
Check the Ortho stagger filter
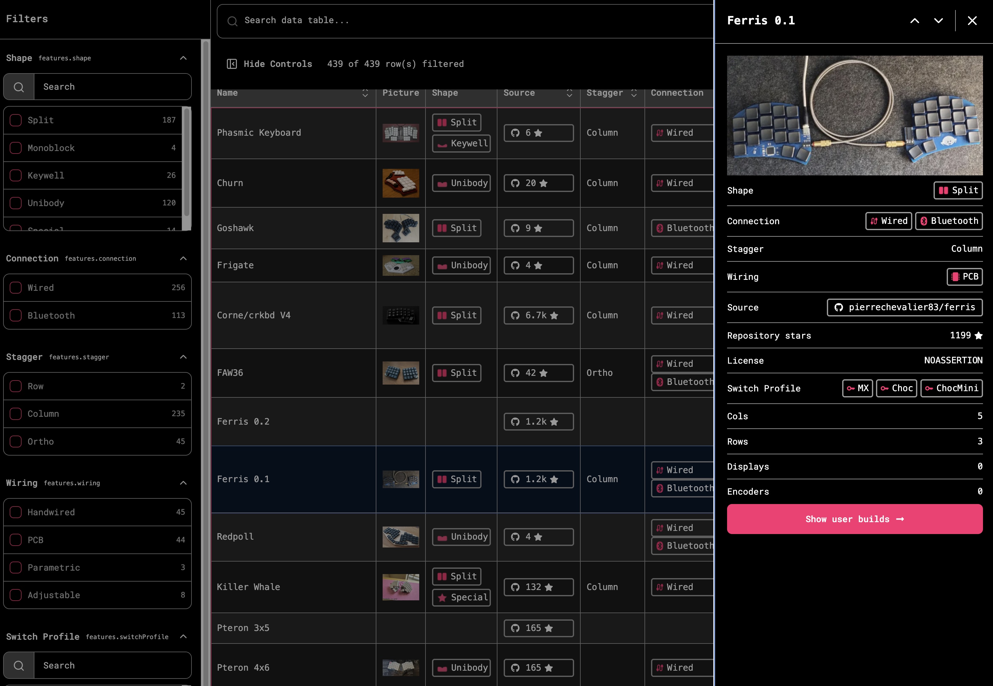(x=16, y=441)
